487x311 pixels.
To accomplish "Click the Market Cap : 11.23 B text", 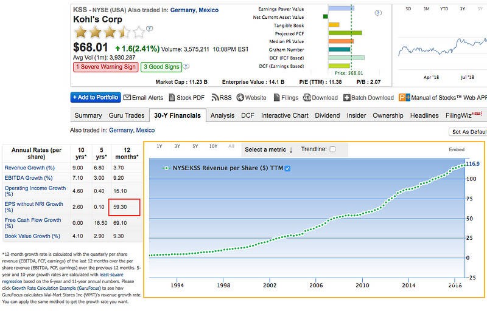I will point(181,82).
